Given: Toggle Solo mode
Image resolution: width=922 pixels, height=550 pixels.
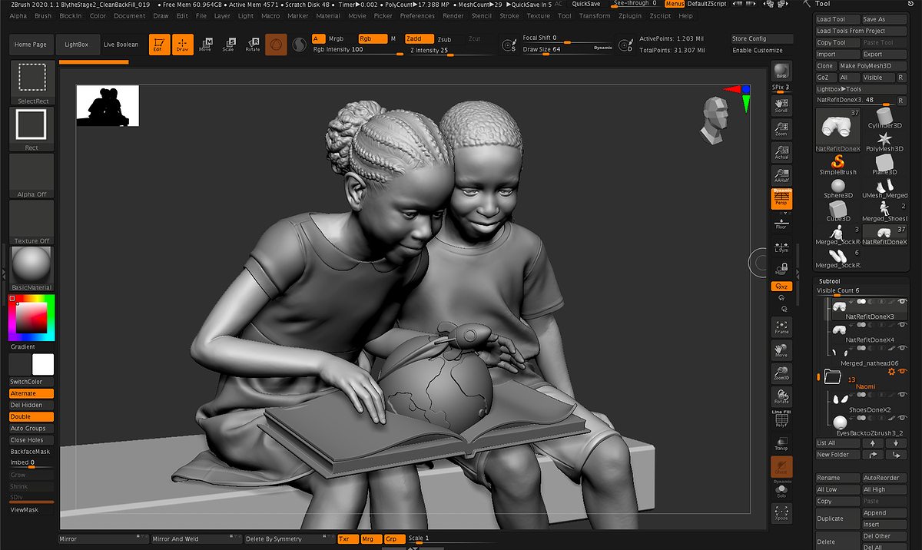Looking at the screenshot, I should coord(781,490).
